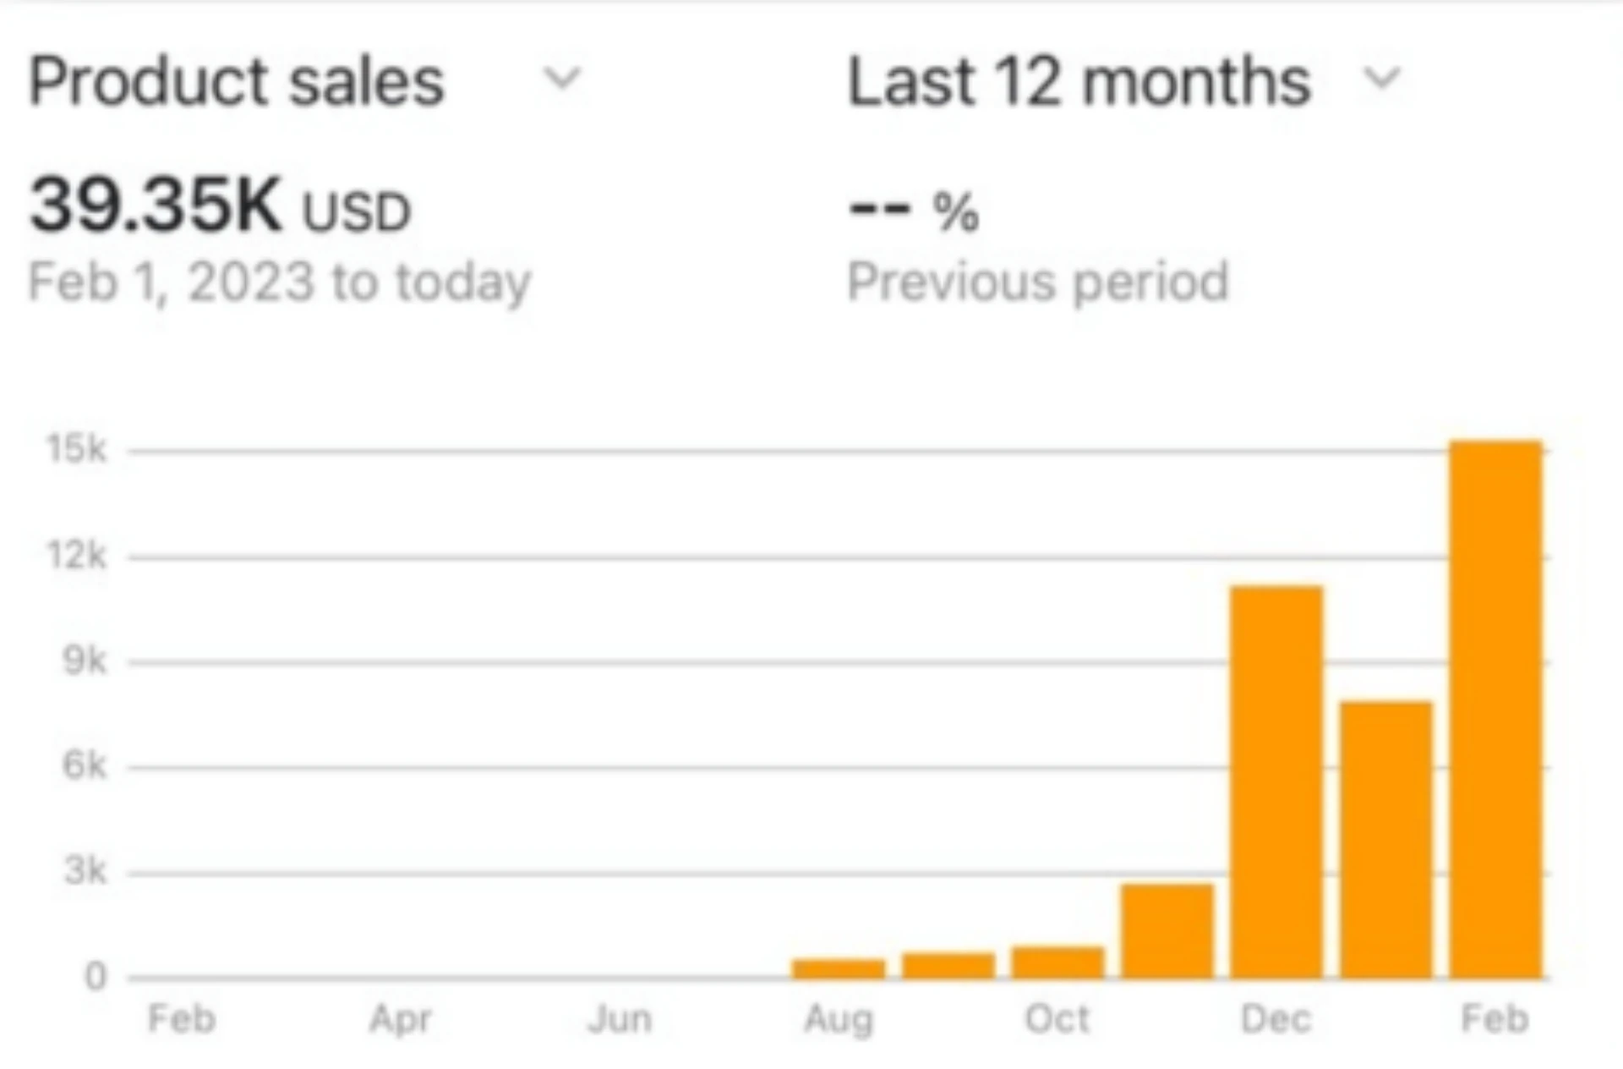This screenshot has height=1069, width=1623.
Task: Click the 'Feb 1, 2023 to today' date text
Action: point(280,282)
